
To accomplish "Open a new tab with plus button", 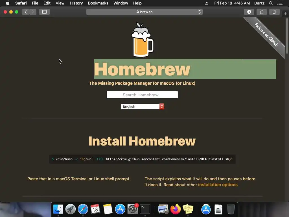I will [285, 14].
